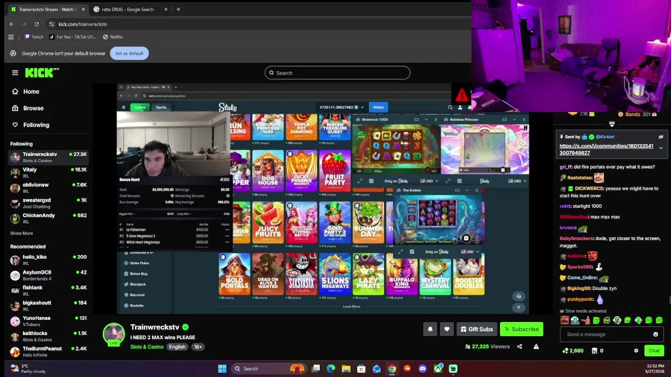This screenshot has width=671, height=377.
Task: Open USD dropdown under Rainbow Princess
Action: tap(518, 181)
